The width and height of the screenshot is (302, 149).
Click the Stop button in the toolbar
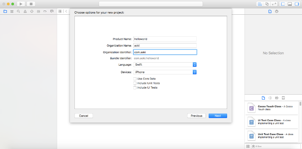[x=31, y=4]
